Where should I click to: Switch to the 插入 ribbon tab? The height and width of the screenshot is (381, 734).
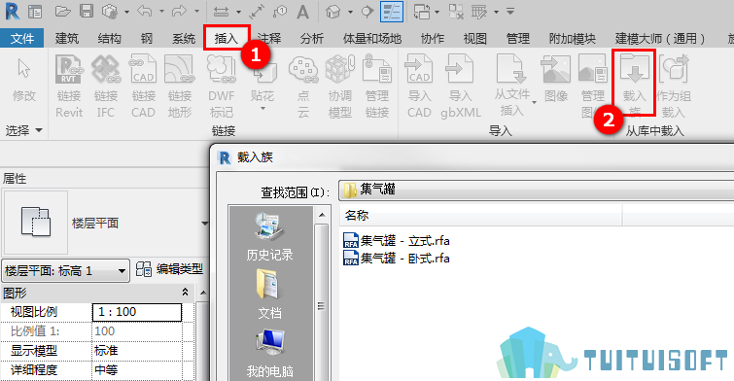(227, 38)
